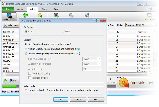Open Audio Bitrate dropdown
The width and height of the screenshot is (159, 107).
point(99,69)
